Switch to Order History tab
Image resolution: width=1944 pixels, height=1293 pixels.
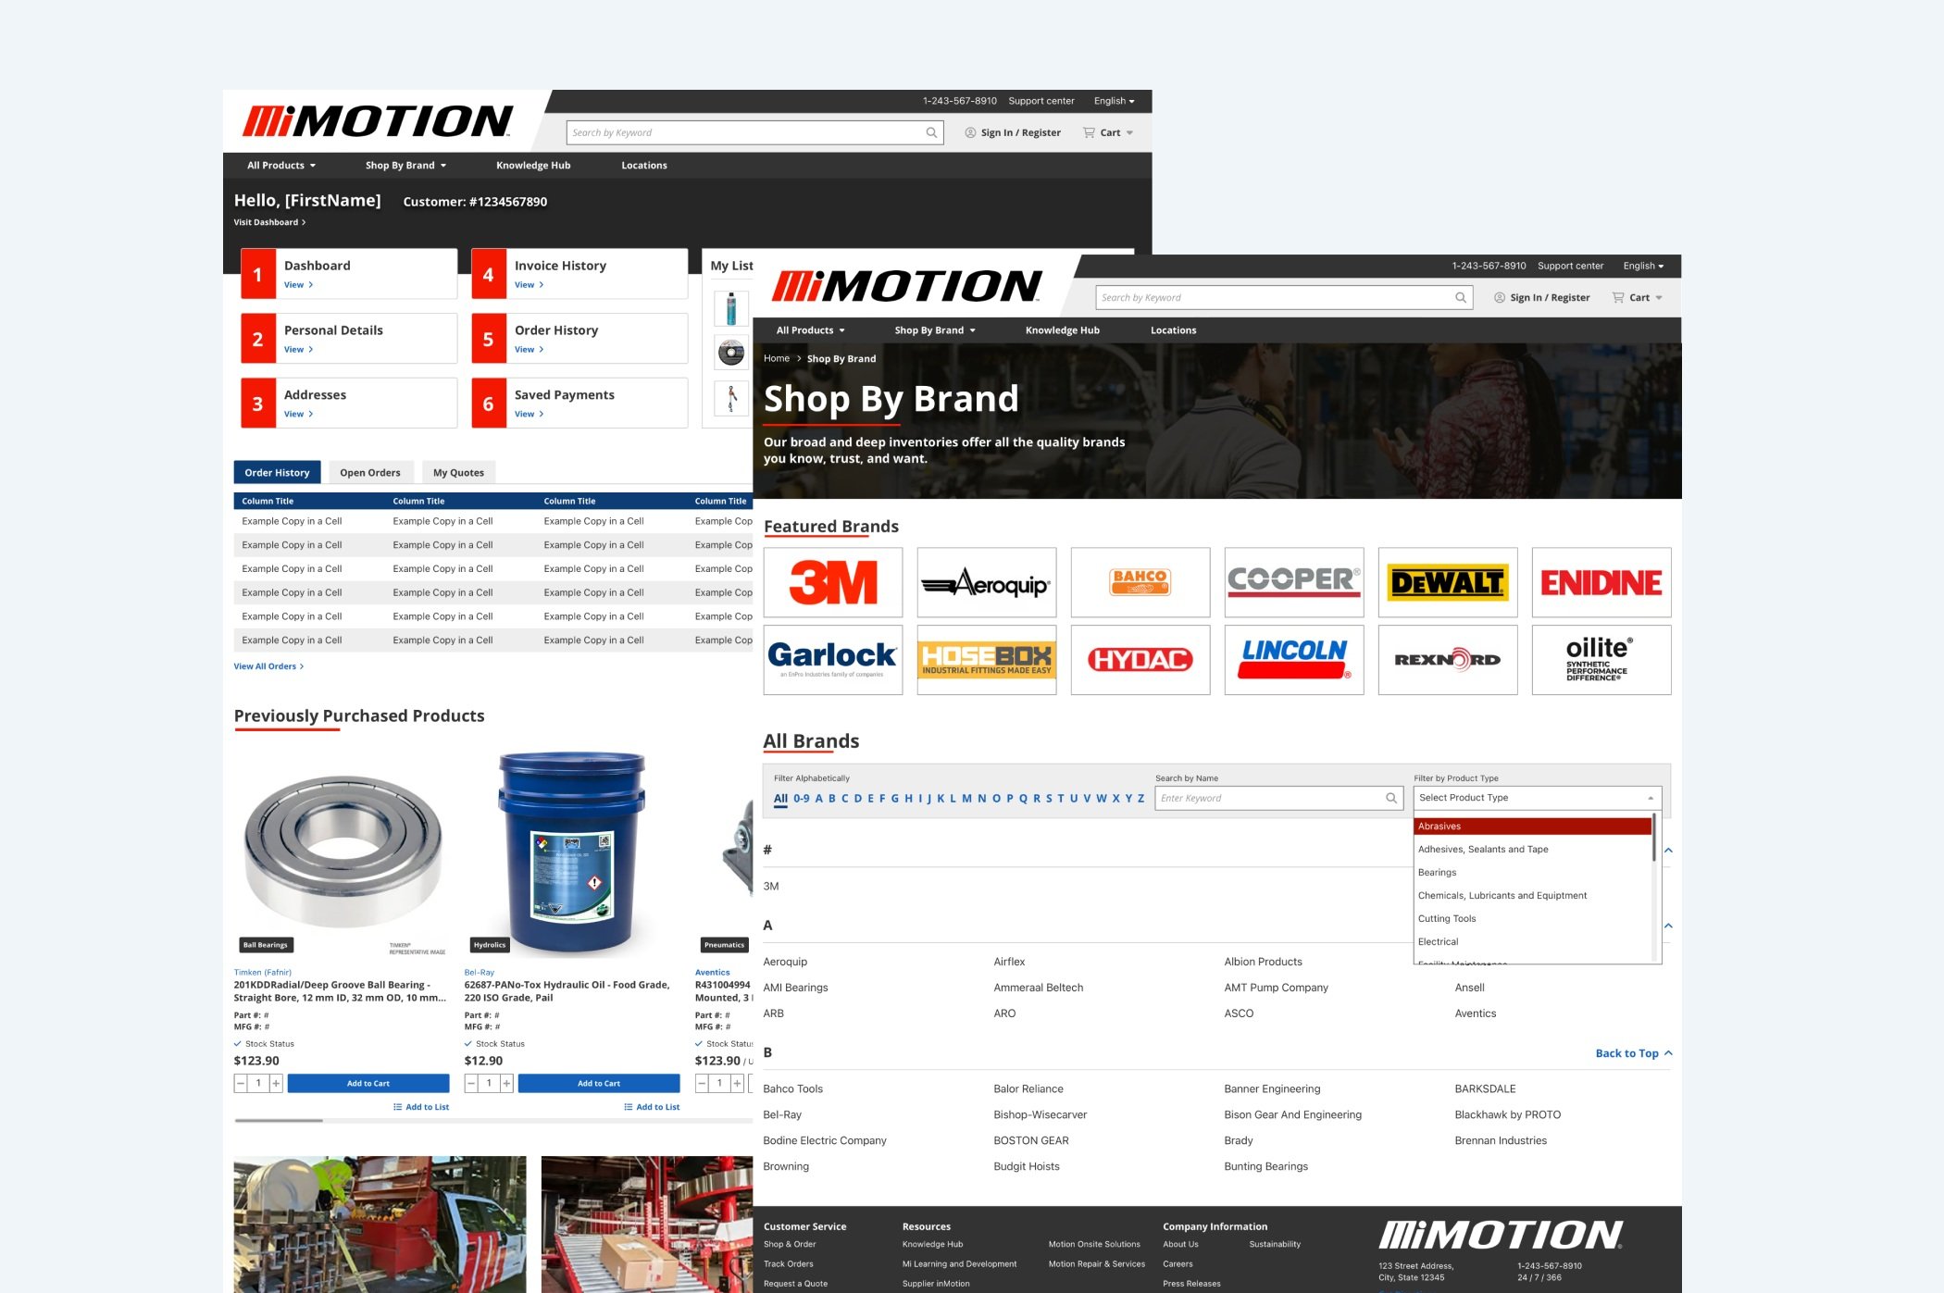[277, 472]
